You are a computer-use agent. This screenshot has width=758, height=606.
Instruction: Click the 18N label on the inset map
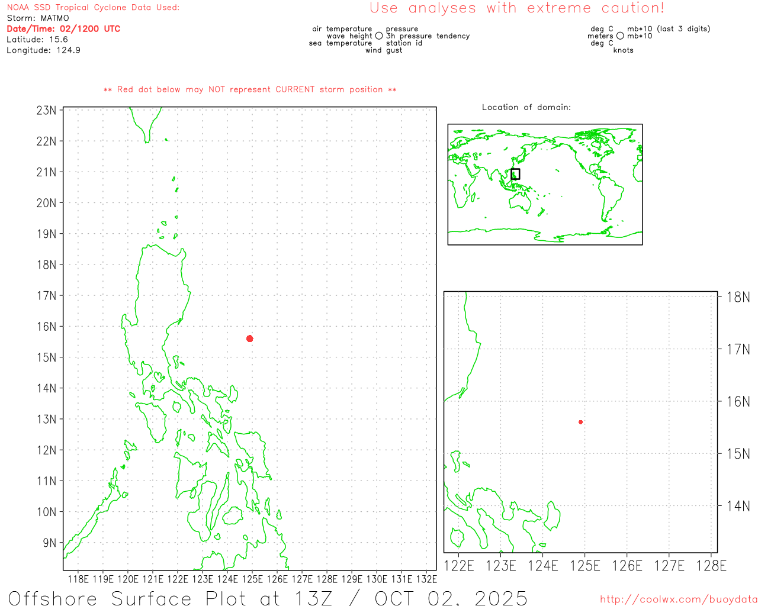(x=738, y=297)
